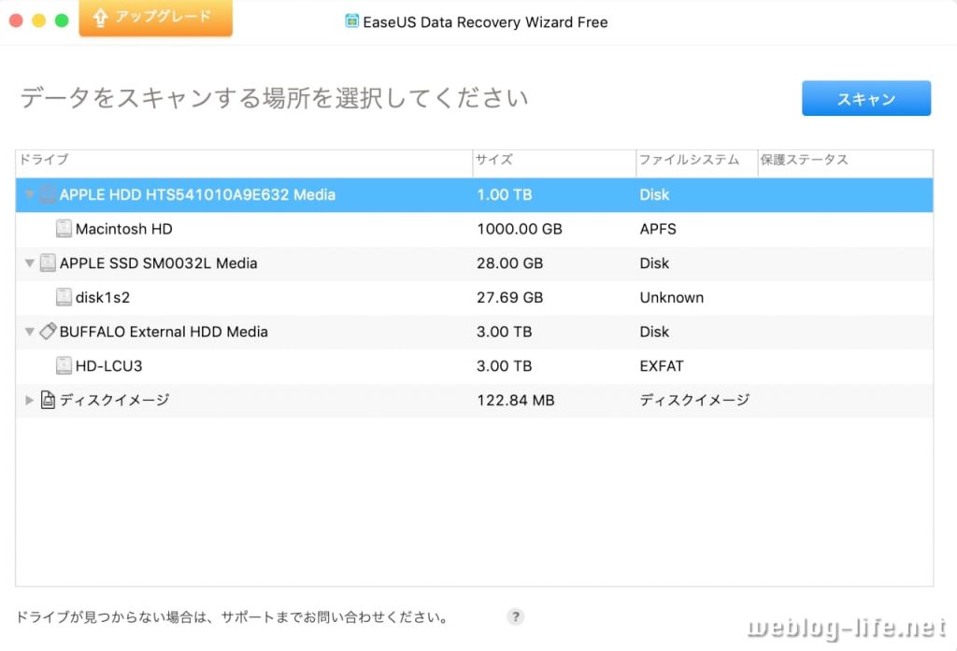Select APPLE HDD HTS541010A9E632 Media name
Image resolution: width=957 pixels, height=651 pixels.
click(197, 194)
